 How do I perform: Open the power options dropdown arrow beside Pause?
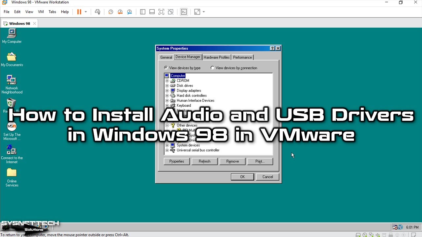(x=86, y=12)
